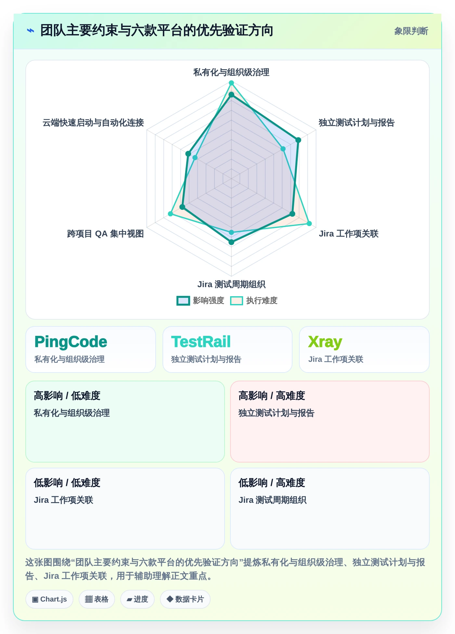
Task: Select the 高影响 / 高难度 quadrant
Action: click(330, 422)
